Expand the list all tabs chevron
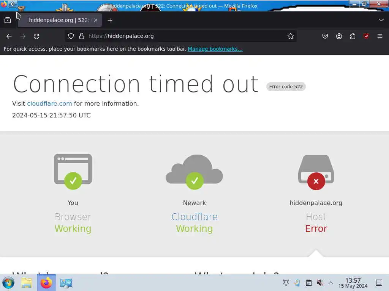 click(381, 20)
